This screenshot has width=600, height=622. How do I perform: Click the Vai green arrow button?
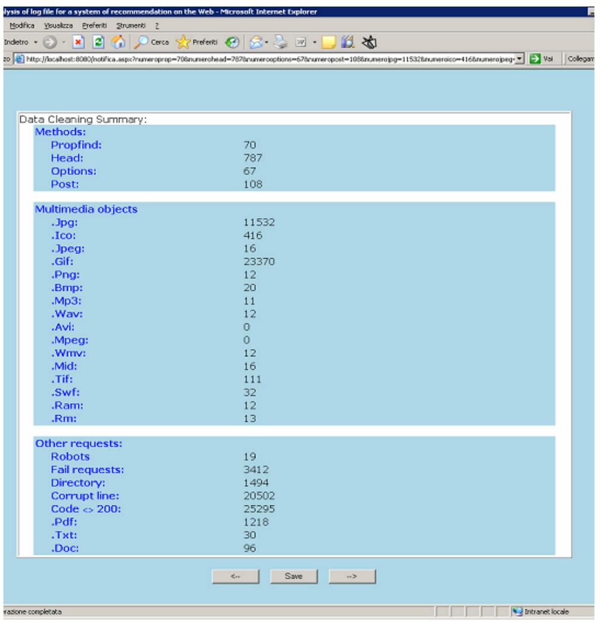(x=541, y=59)
